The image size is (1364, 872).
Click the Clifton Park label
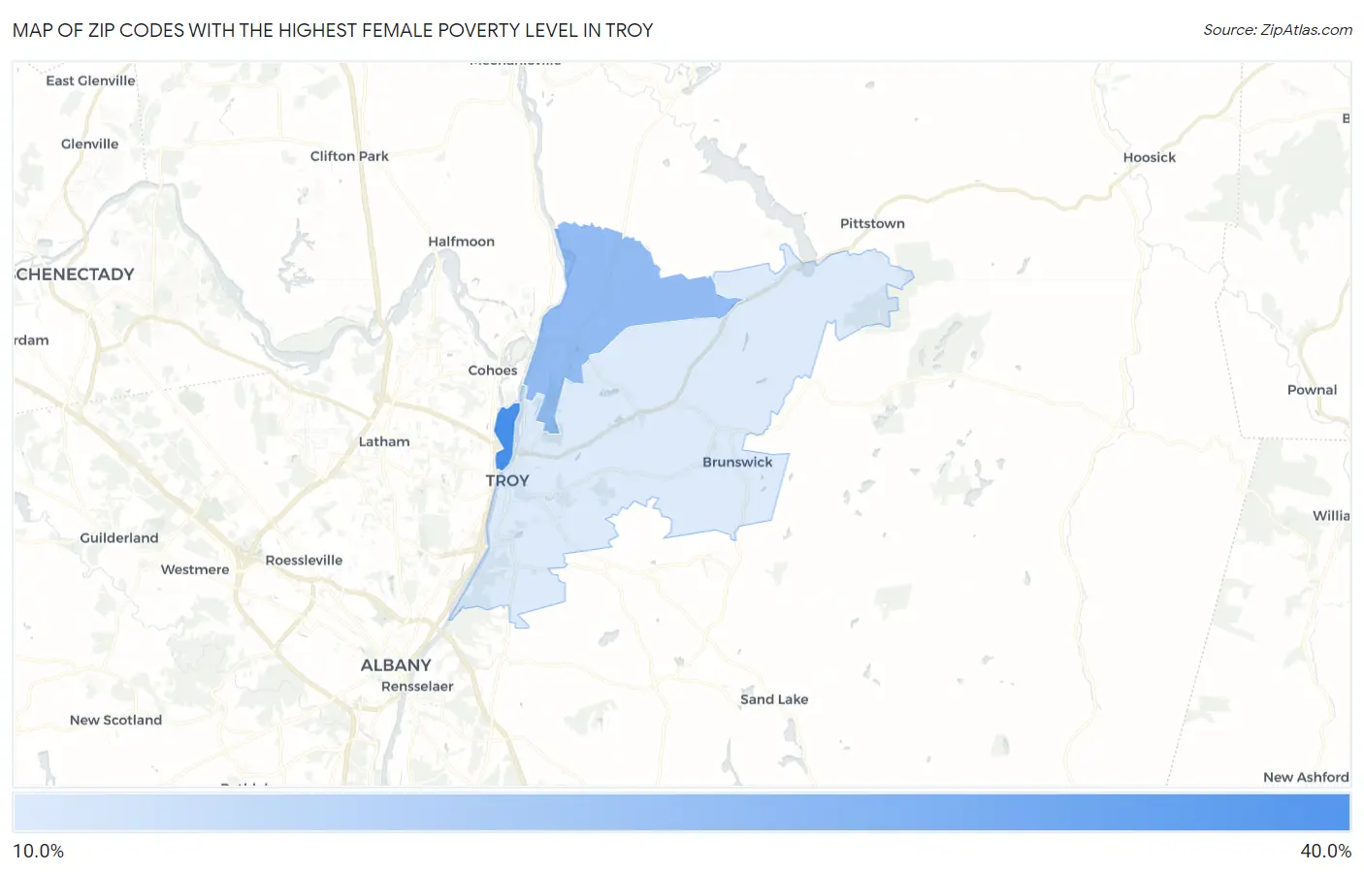click(x=349, y=156)
